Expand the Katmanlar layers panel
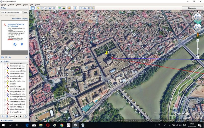 pyautogui.click(x=2, y=120)
